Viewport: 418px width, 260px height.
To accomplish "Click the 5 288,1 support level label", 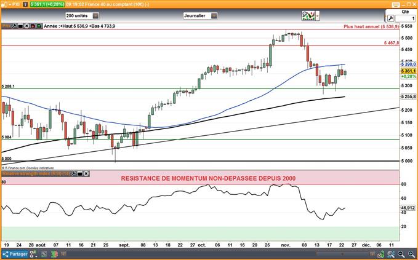I will [x=8, y=87].
